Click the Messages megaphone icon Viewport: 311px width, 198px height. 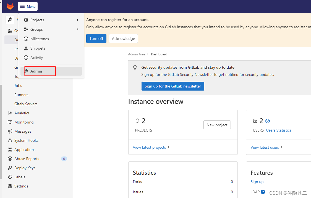(x=10, y=131)
